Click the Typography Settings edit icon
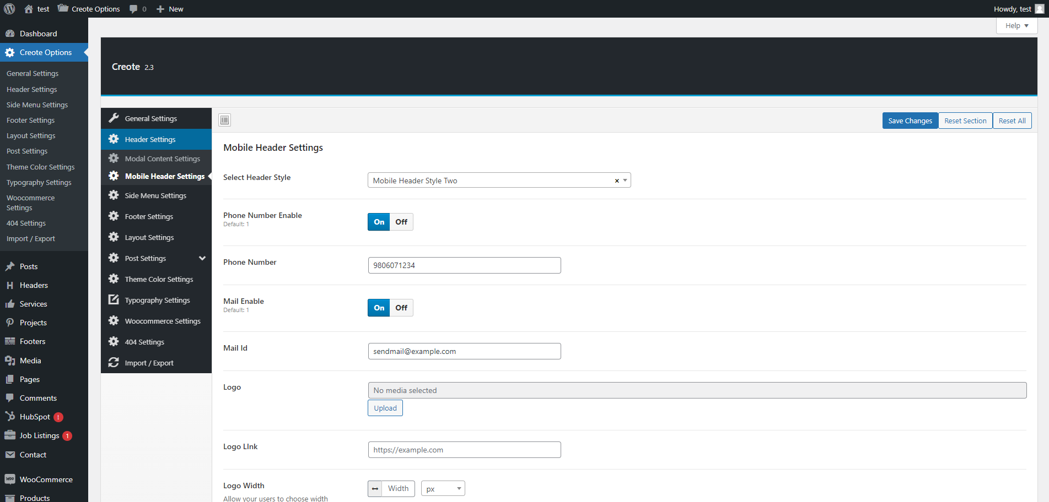The width and height of the screenshot is (1049, 502). click(114, 299)
